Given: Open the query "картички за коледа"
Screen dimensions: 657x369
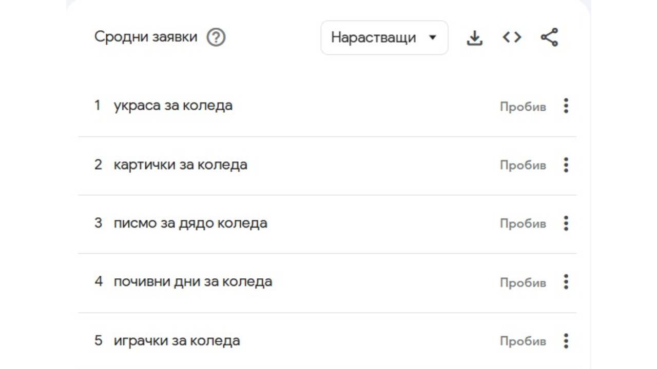Looking at the screenshot, I should [180, 165].
